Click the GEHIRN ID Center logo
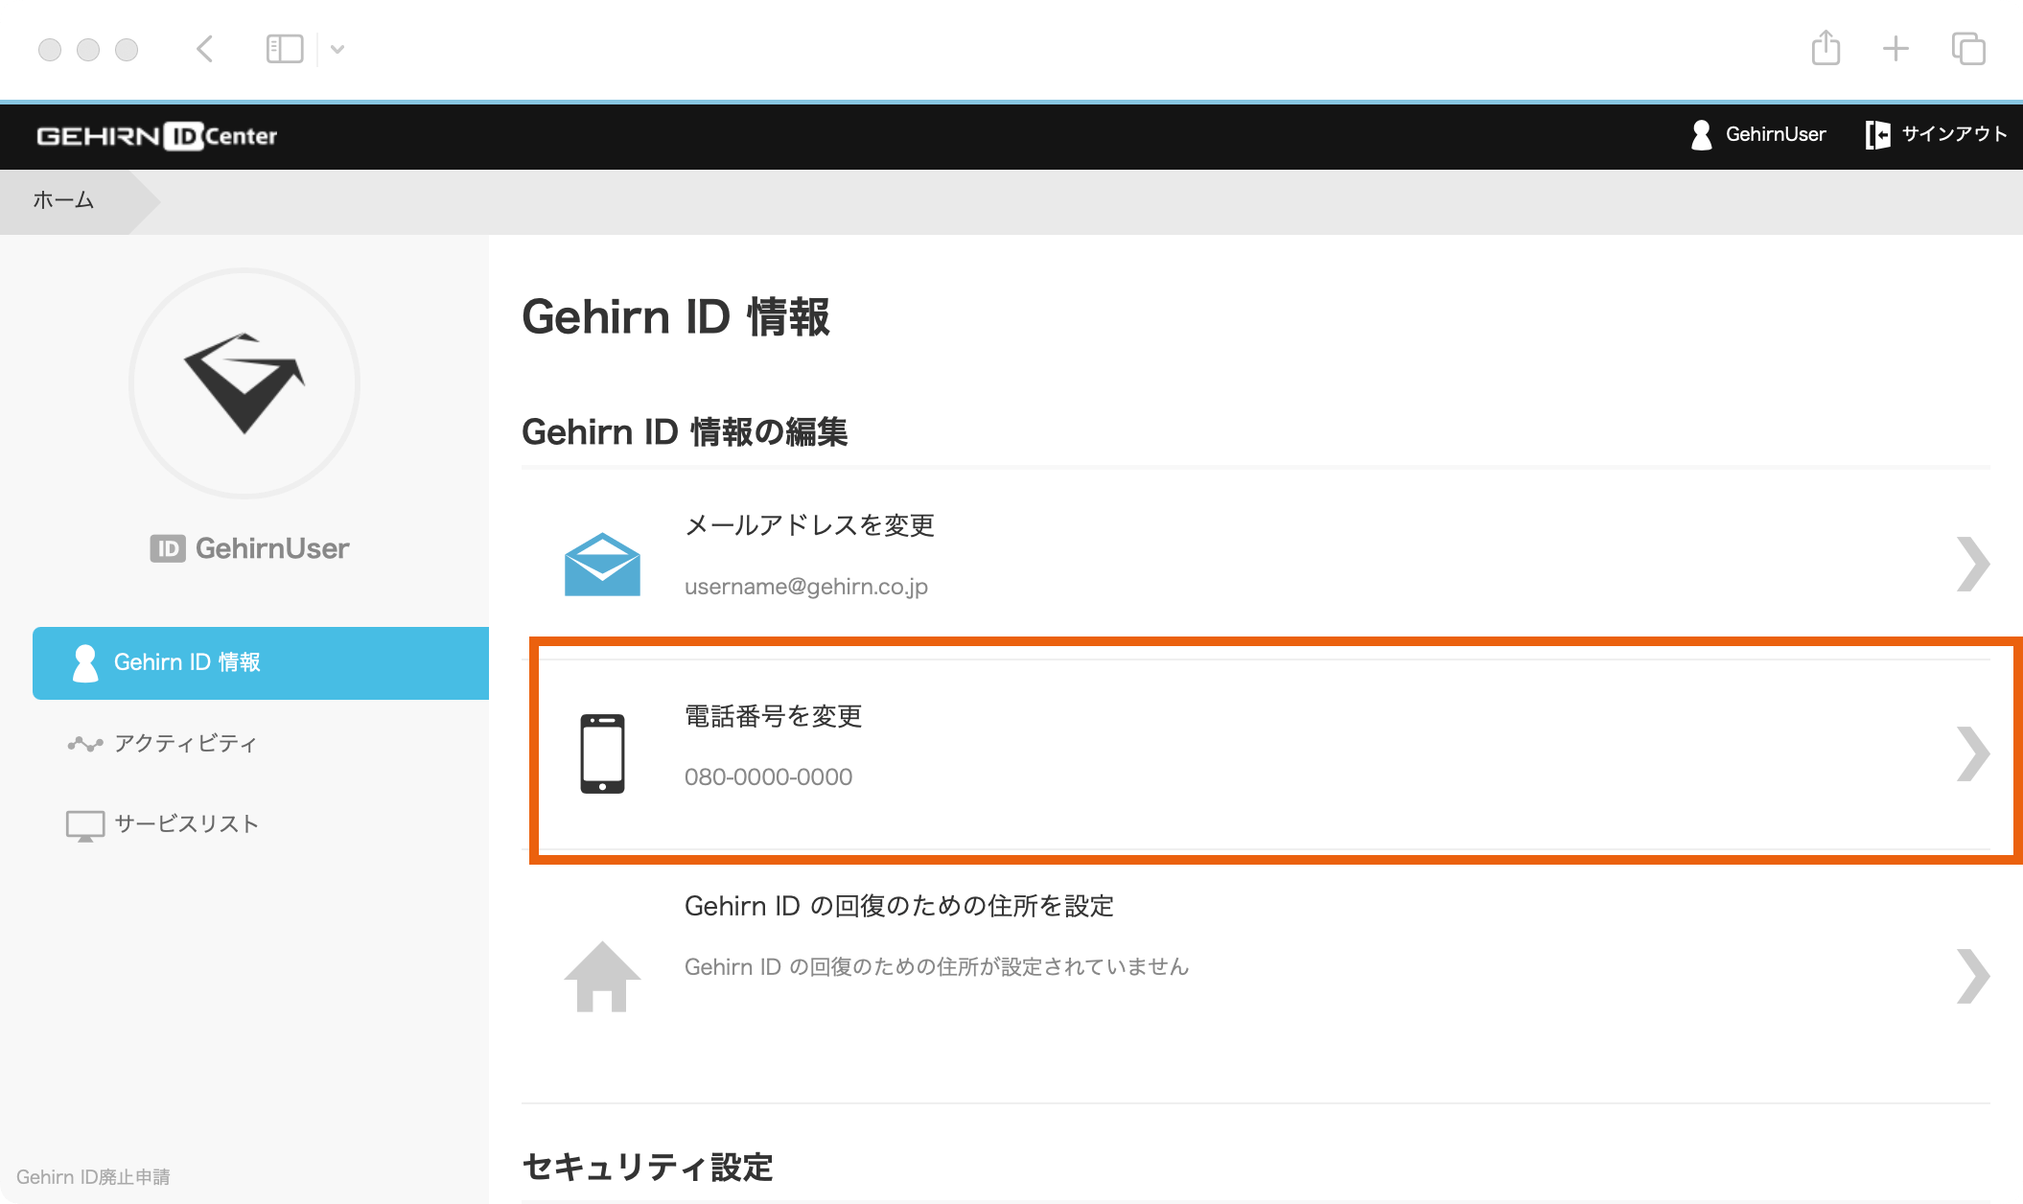 tap(156, 136)
